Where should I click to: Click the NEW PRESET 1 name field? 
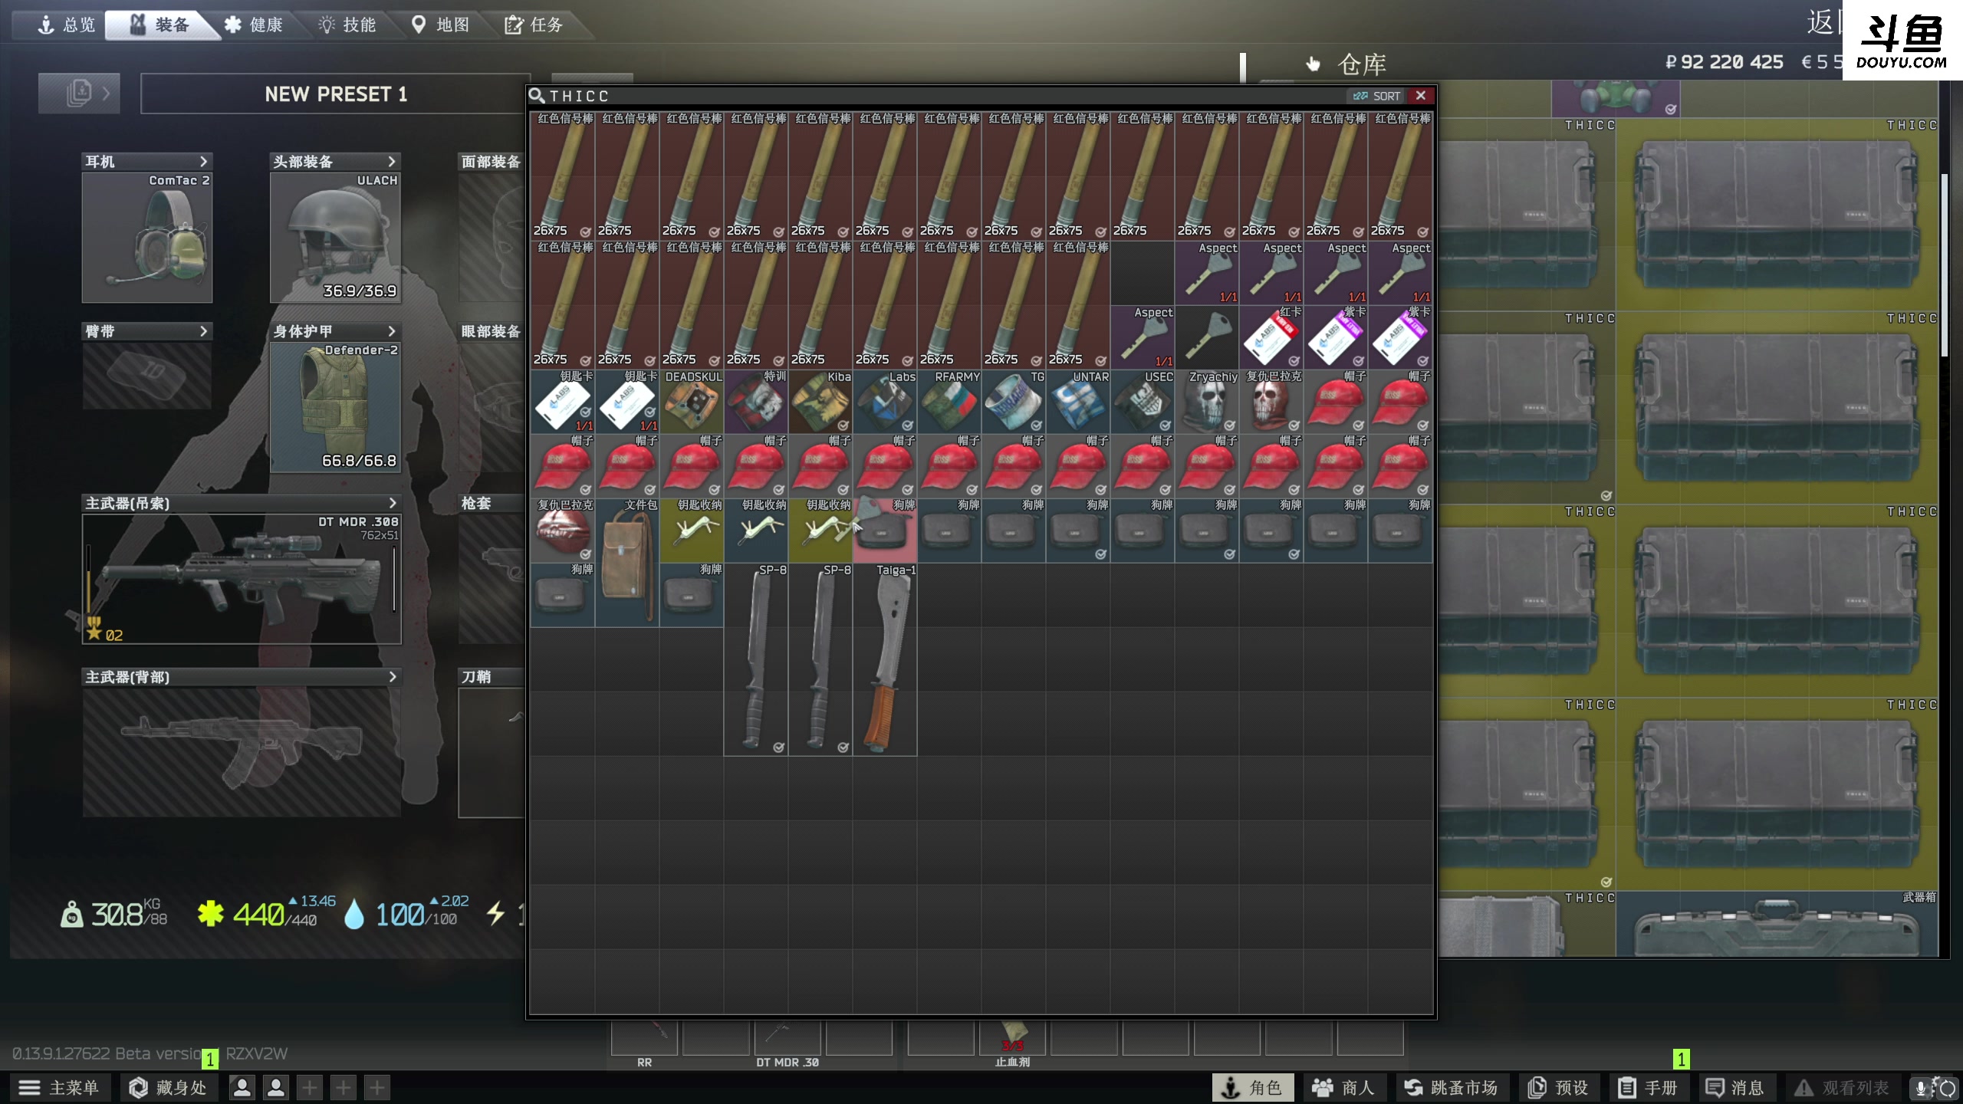tap(335, 94)
